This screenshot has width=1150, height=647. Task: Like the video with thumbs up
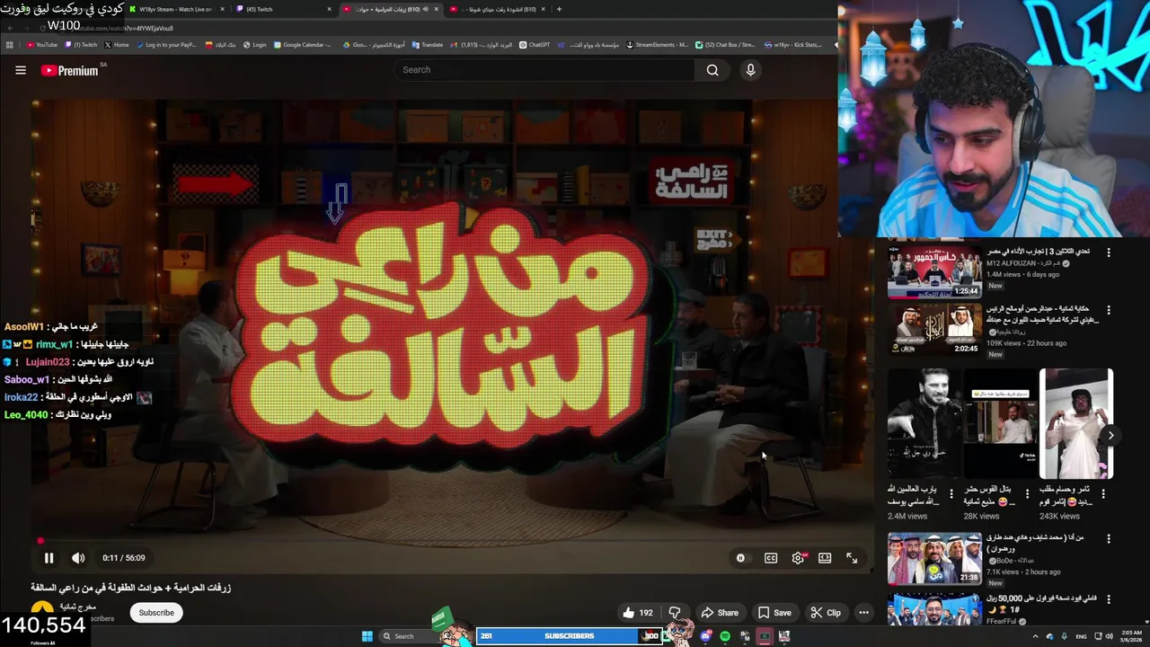pyautogui.click(x=637, y=613)
